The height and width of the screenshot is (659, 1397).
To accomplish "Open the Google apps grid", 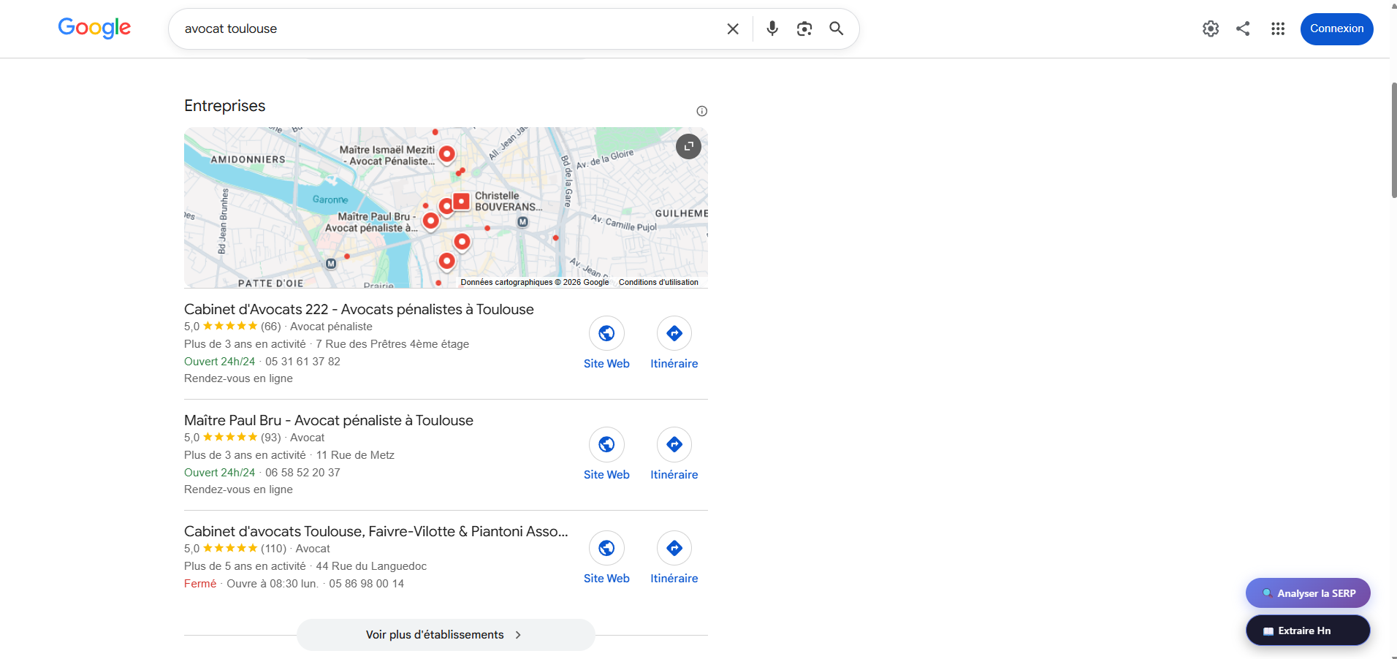I will tap(1278, 28).
